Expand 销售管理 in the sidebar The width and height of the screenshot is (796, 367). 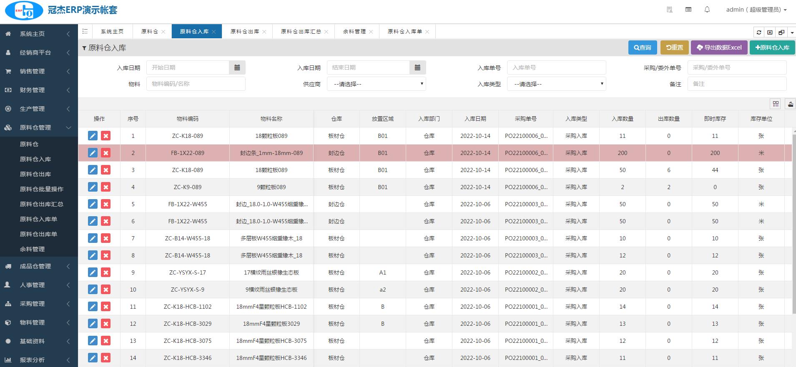click(x=39, y=71)
